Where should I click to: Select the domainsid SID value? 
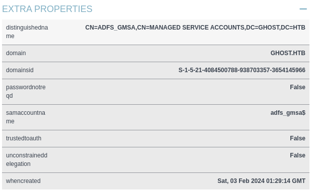(242, 70)
